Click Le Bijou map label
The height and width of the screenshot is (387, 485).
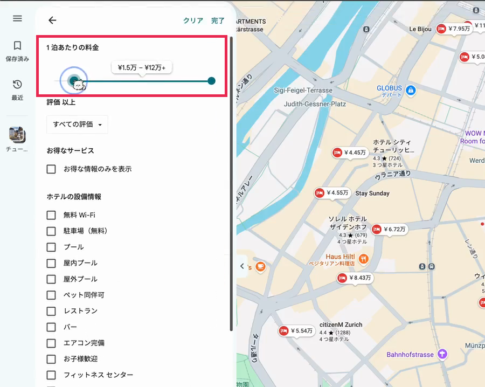[x=420, y=29]
